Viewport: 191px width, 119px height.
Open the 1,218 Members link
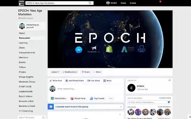point(164,107)
